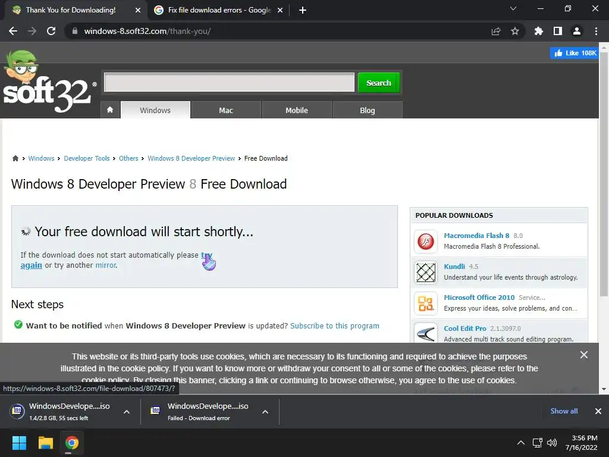Select the Mobile navigation tab
The height and width of the screenshot is (457, 609).
point(297,110)
